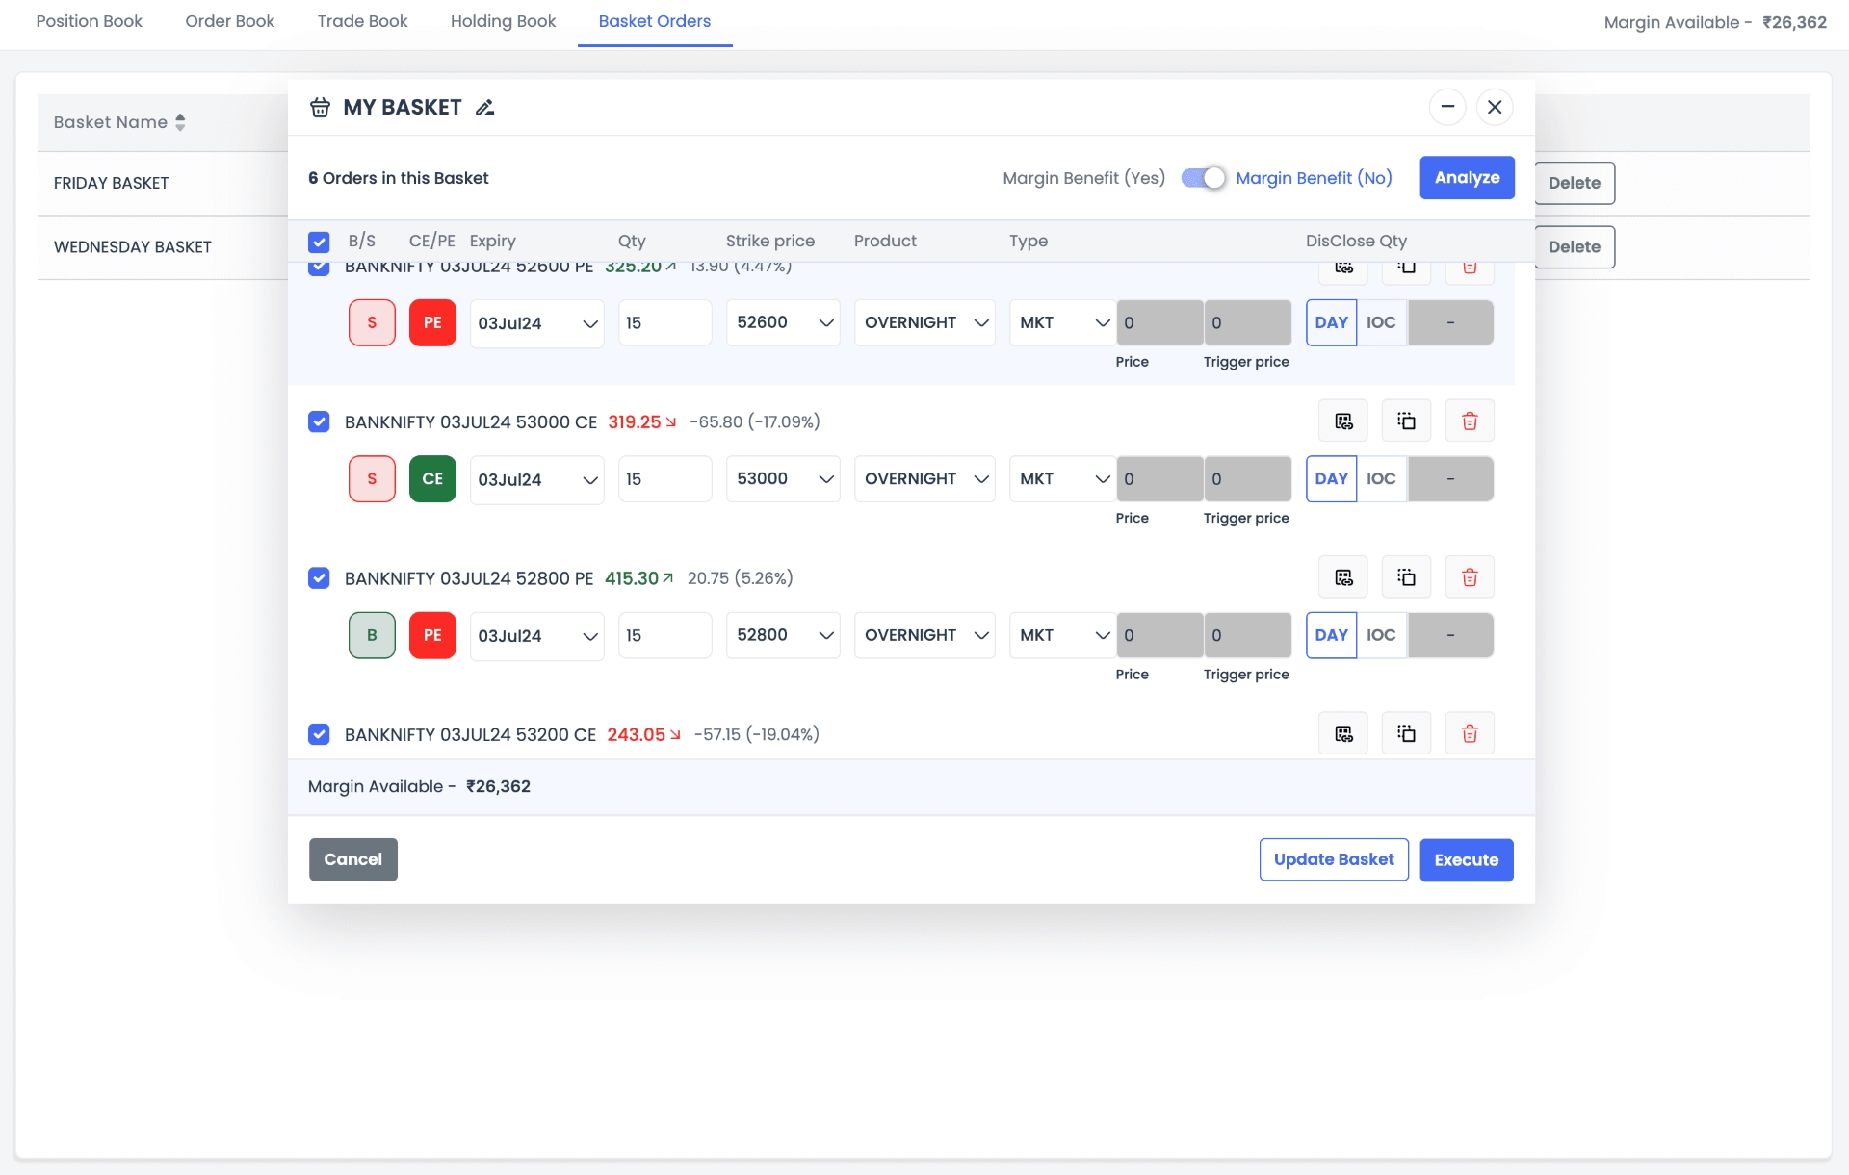
Task: Open the 52600 strike price dropdown
Action: click(x=782, y=322)
